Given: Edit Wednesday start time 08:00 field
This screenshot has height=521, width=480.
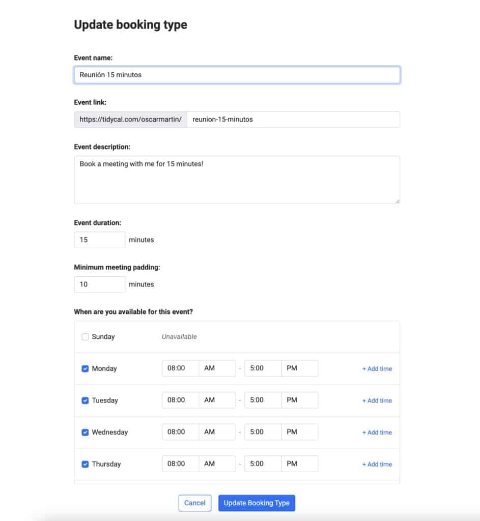Looking at the screenshot, I should point(181,432).
